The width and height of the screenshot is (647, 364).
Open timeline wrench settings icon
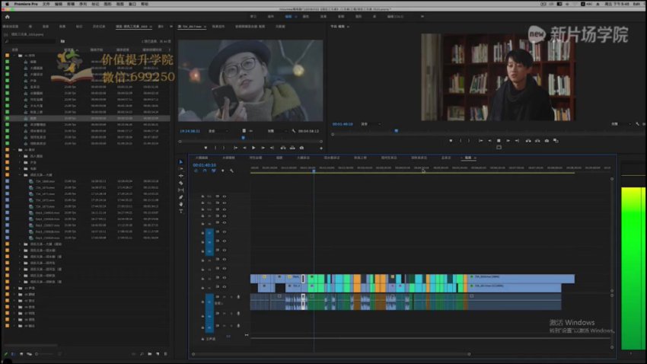(233, 171)
